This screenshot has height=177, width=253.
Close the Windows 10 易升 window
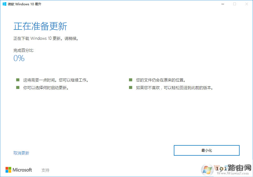(247, 4)
